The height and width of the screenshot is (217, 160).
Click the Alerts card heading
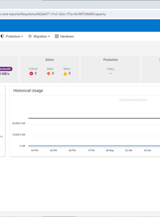[x=50, y=60]
